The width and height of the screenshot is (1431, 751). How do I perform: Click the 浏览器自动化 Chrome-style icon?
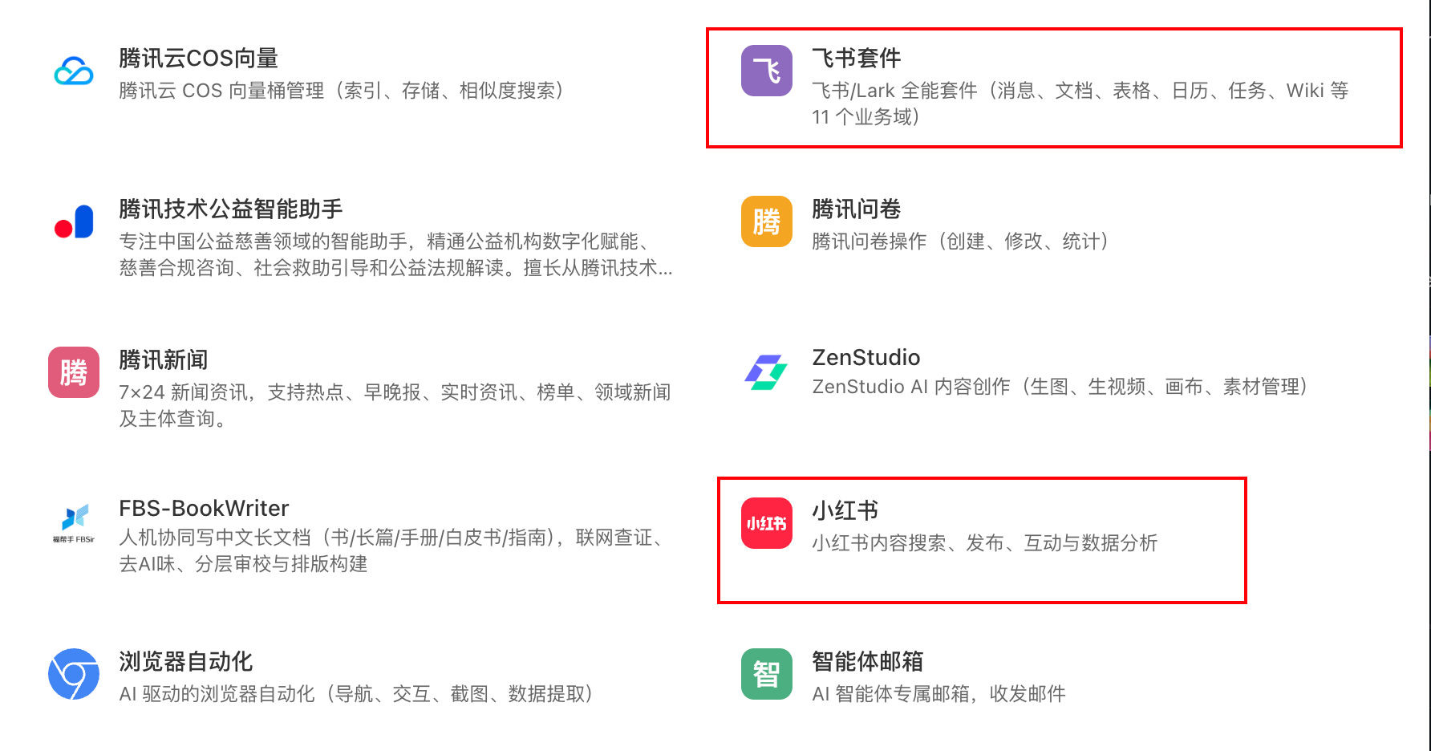click(74, 674)
